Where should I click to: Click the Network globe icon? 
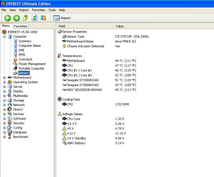pyautogui.click(x=10, y=105)
